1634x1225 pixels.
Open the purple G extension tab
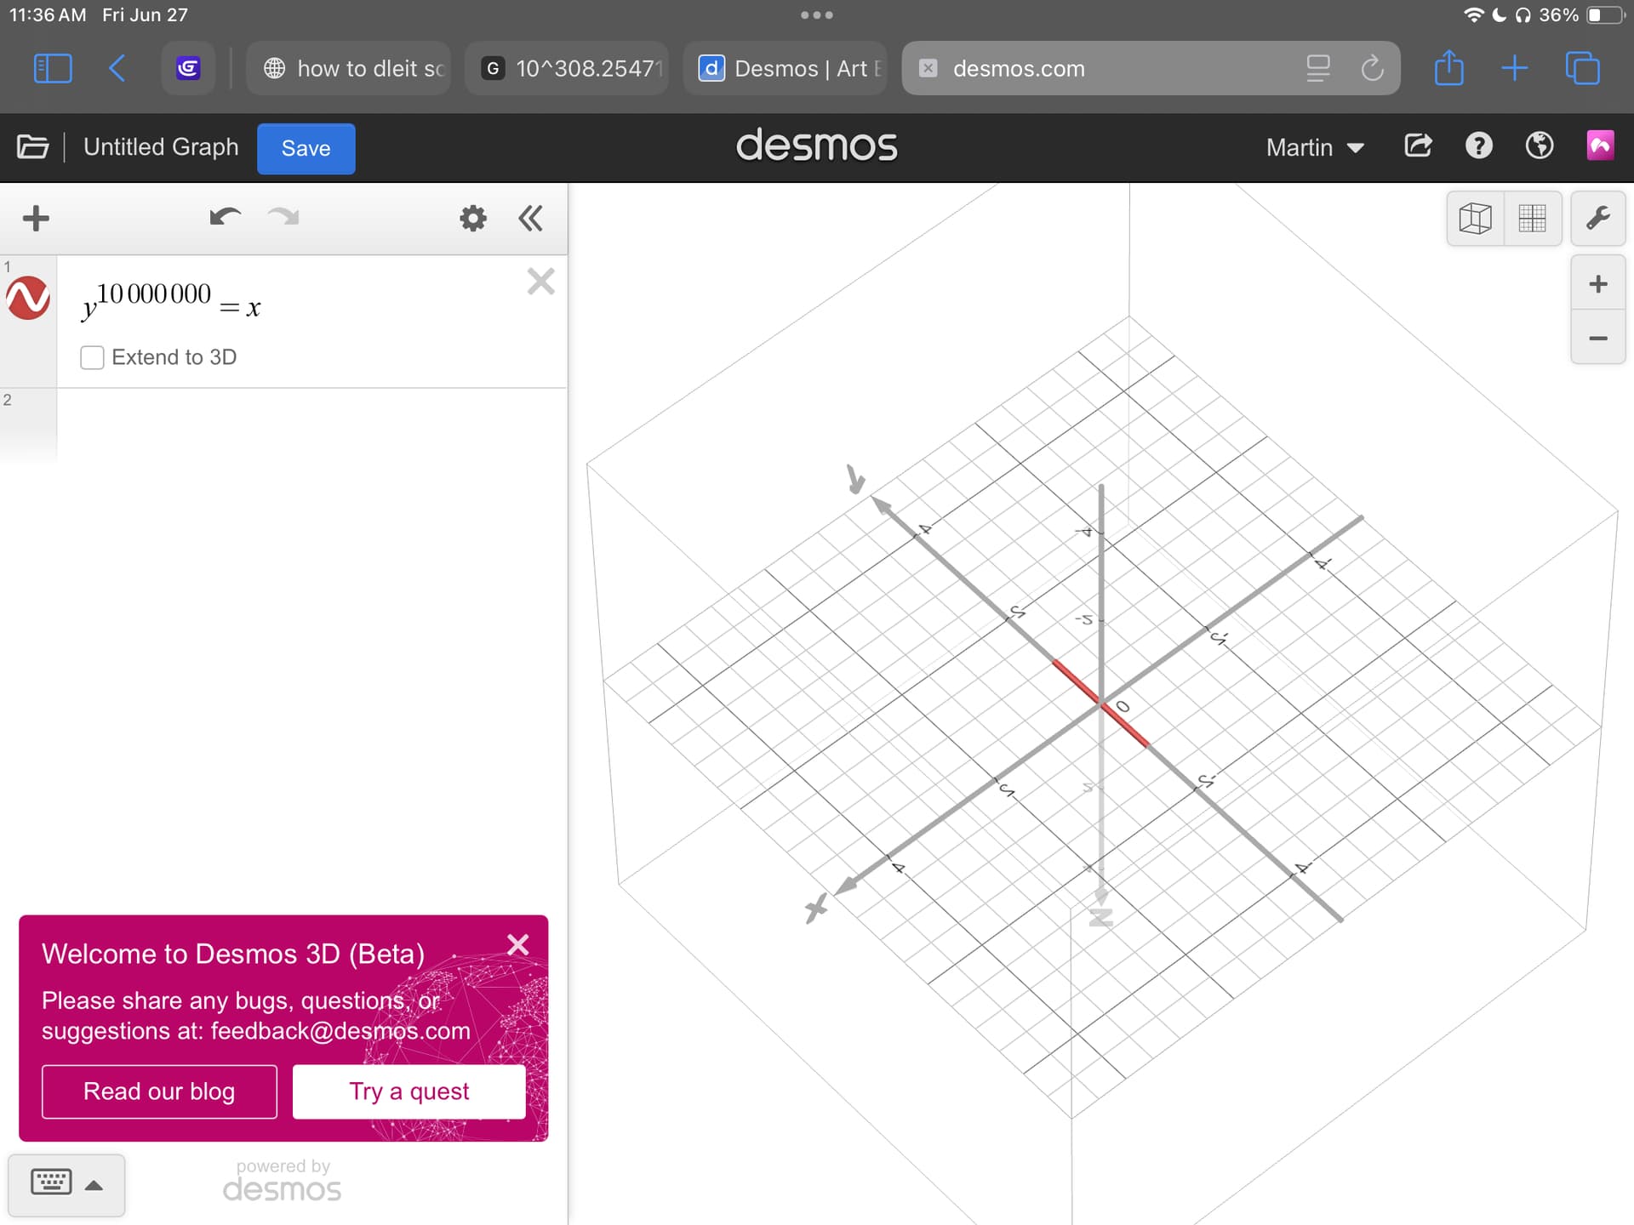click(188, 68)
